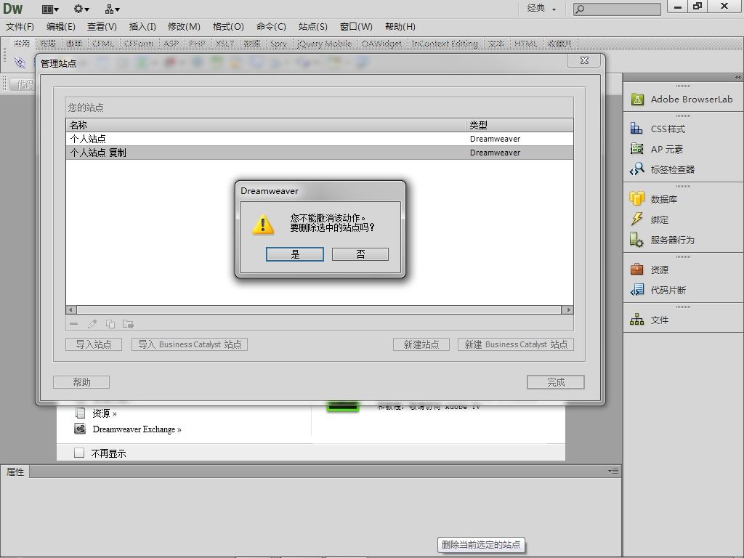This screenshot has width=744, height=558.
Task: Switch to the XSLT insert tab
Action: point(225,44)
